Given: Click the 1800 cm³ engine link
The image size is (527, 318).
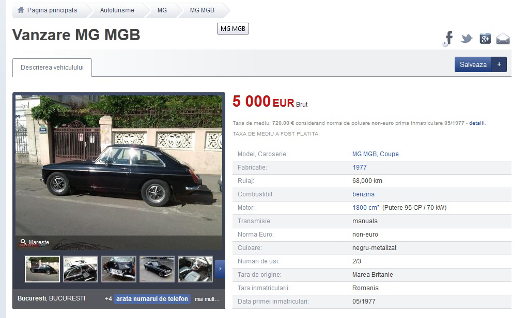Looking at the screenshot, I should 365,208.
